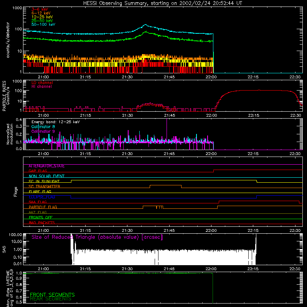This screenshot has width=307, height=307.
Task: Click the Energy band: 12-25 keV label
Action: pos(56,122)
